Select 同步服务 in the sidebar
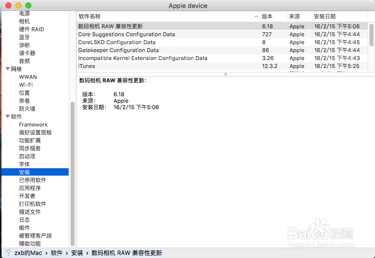The width and height of the screenshot is (375, 258). coord(30,148)
